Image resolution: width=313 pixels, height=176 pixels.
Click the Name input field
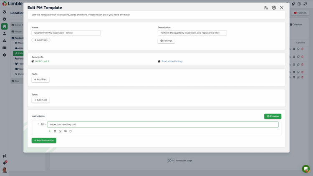[x=66, y=33]
